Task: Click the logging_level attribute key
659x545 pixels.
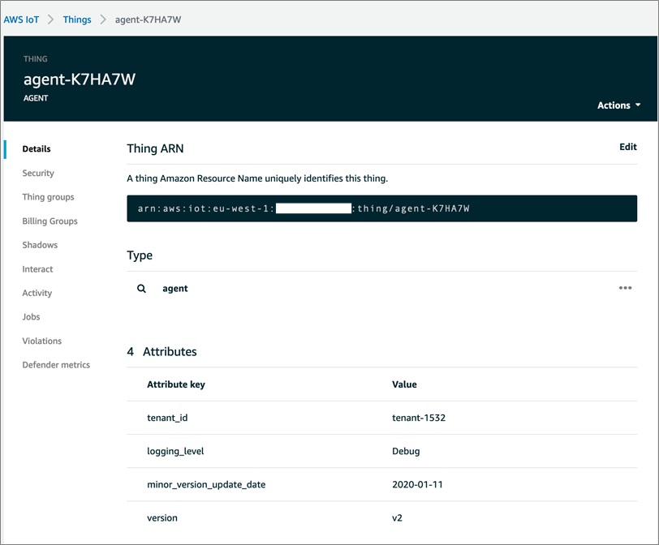Action: point(175,452)
